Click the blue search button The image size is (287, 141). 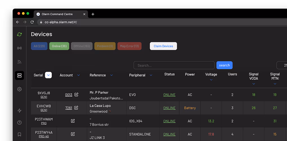(224, 65)
